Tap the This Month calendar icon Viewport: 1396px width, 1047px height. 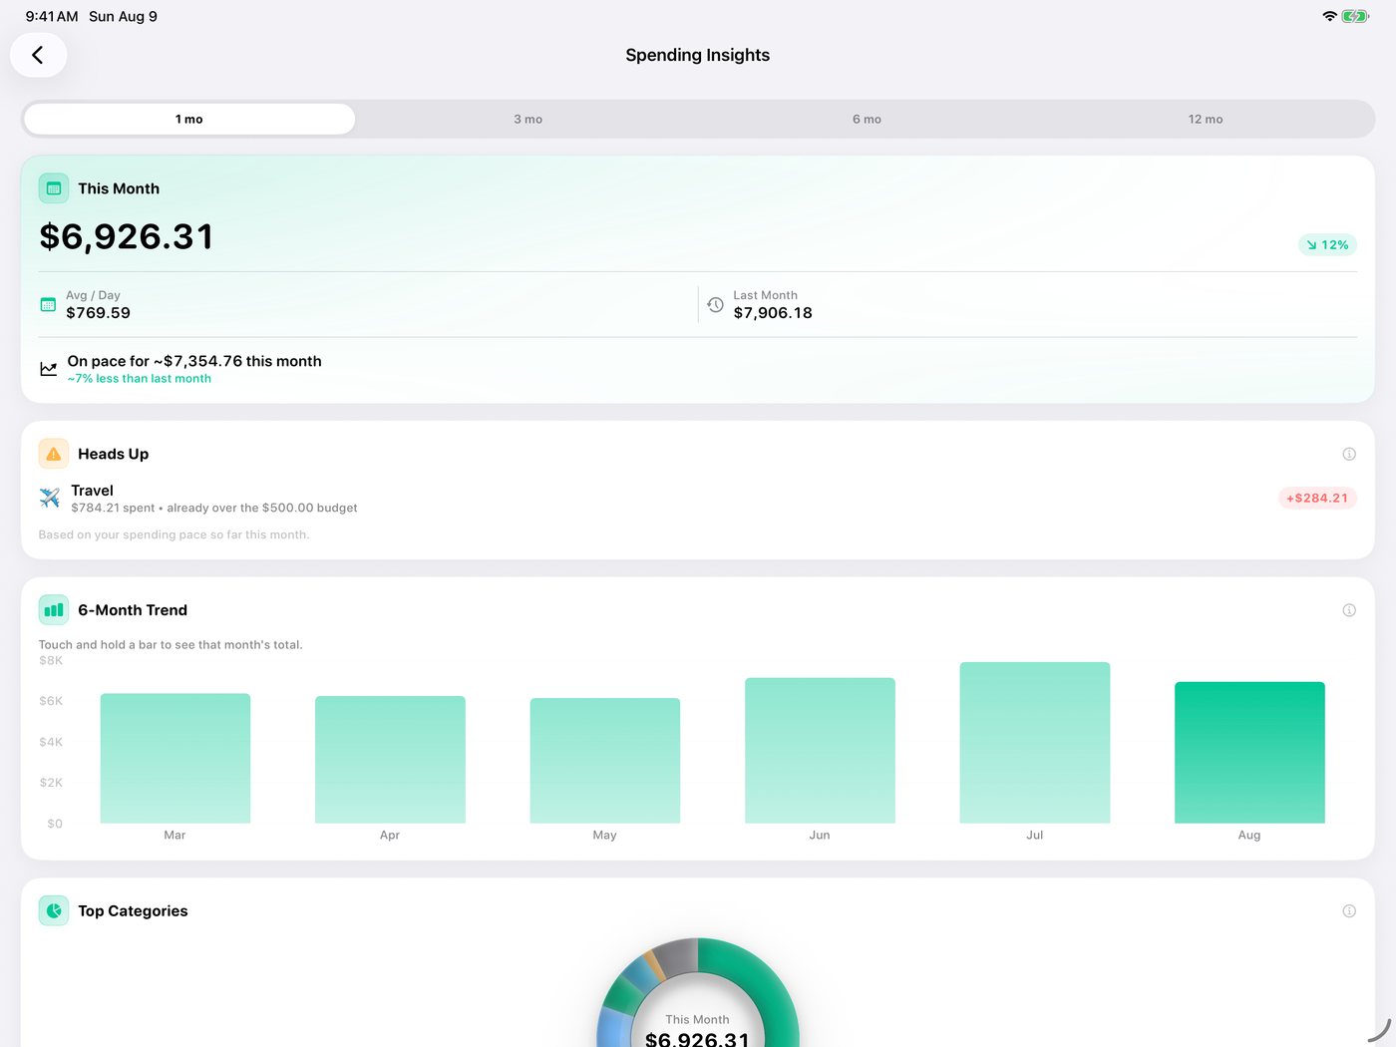coord(54,188)
